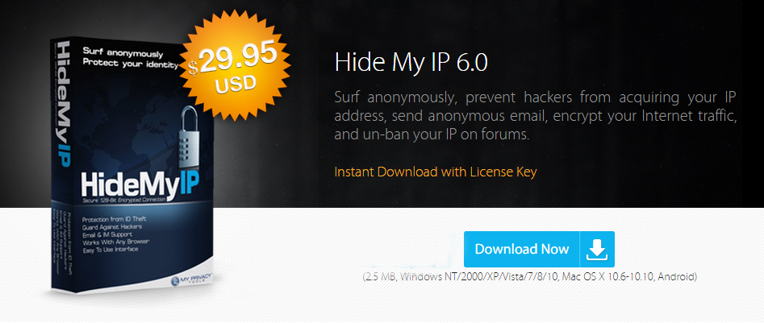Click the Easy To Use Interface line on the box

coord(111,249)
